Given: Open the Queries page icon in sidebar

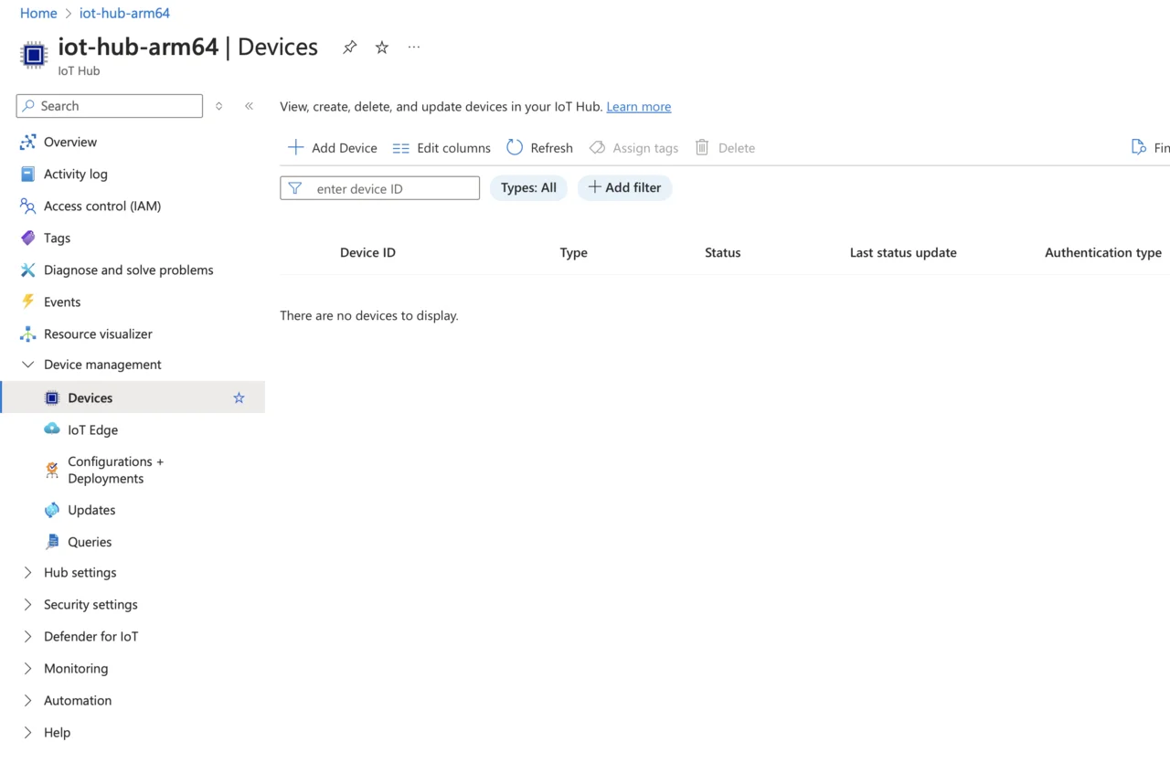Looking at the screenshot, I should (x=52, y=542).
